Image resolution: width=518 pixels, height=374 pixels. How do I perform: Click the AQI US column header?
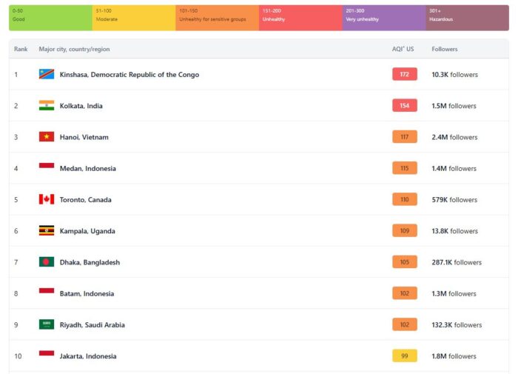coord(403,49)
